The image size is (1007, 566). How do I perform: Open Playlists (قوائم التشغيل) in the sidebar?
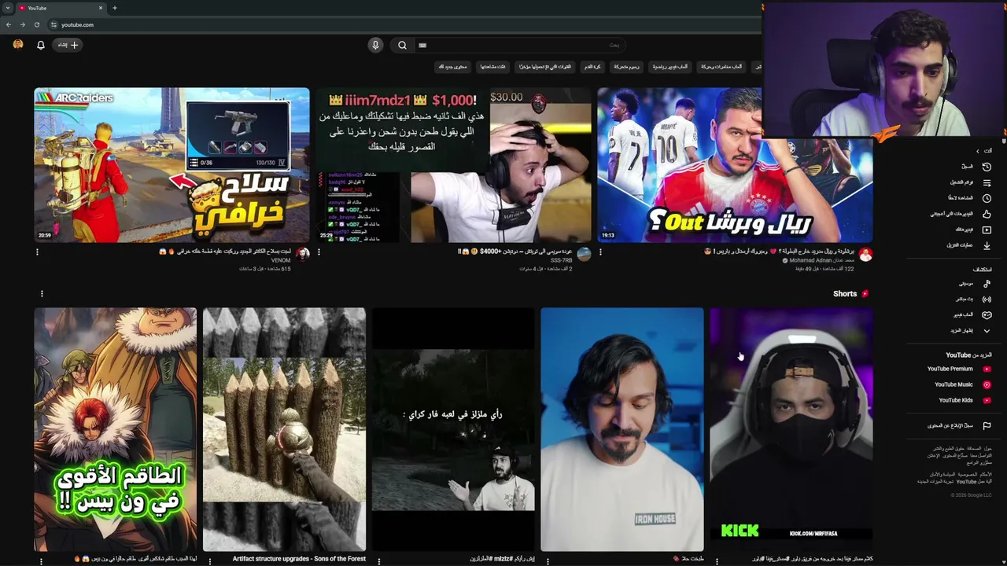972,182
